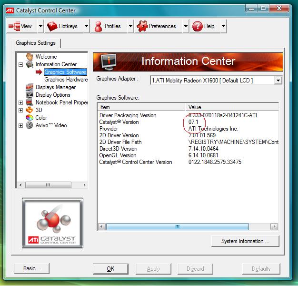Image resolution: width=298 pixels, height=286 pixels.
Task: Select the 2D Driver Version row
Action: [188, 135]
